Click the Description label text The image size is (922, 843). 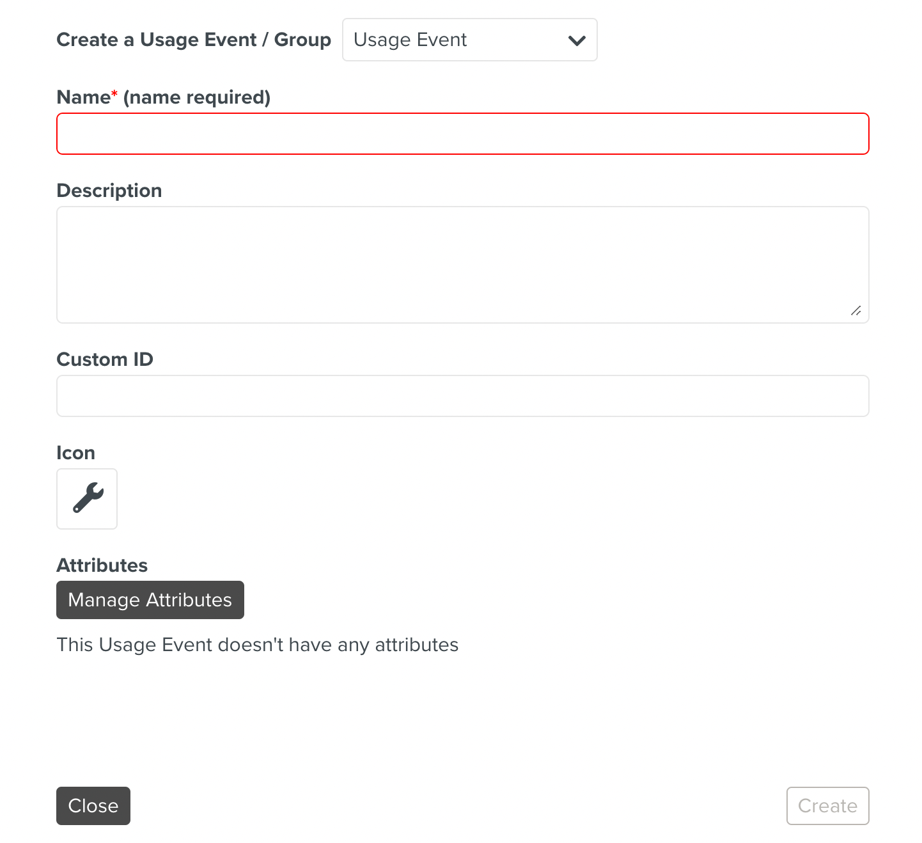[109, 191]
